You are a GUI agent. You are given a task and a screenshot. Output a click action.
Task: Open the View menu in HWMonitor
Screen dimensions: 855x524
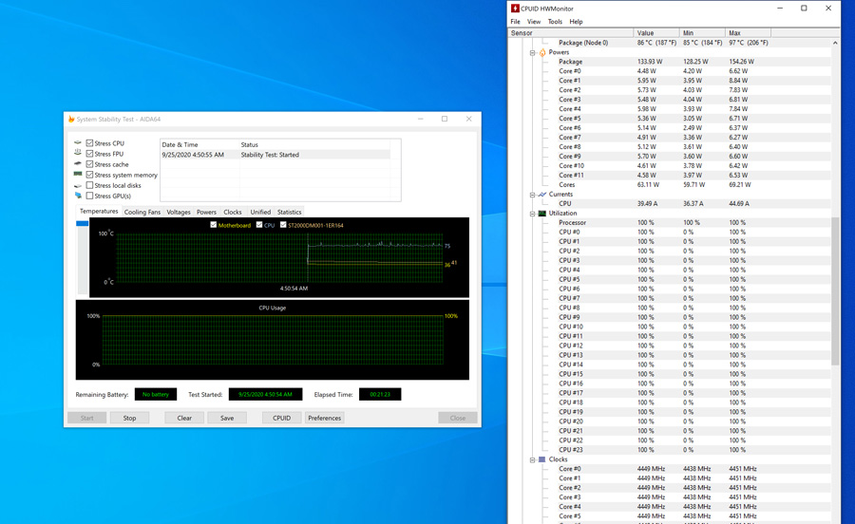pos(534,22)
